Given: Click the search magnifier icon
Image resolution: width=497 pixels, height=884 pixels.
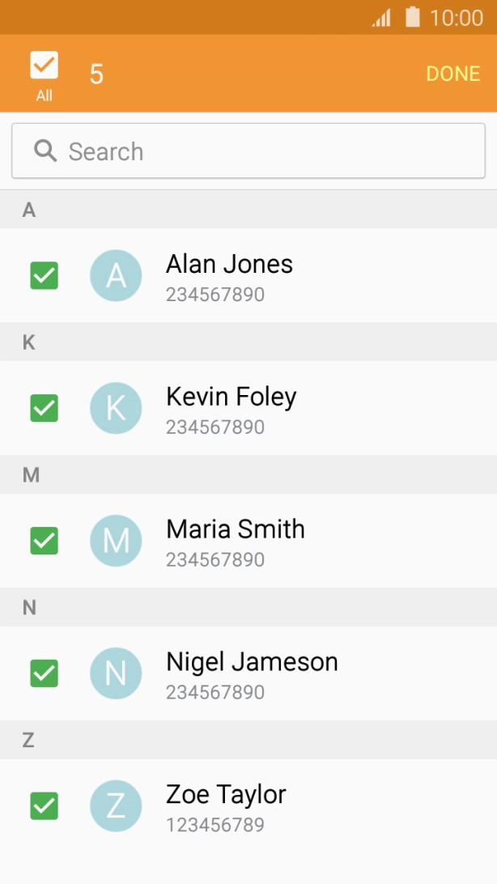Looking at the screenshot, I should 45,151.
